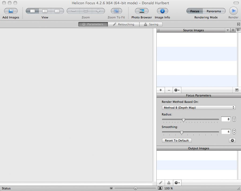241x191 pixels.
Task: Collapse the right side panel arrow
Action: [x=238, y=24]
